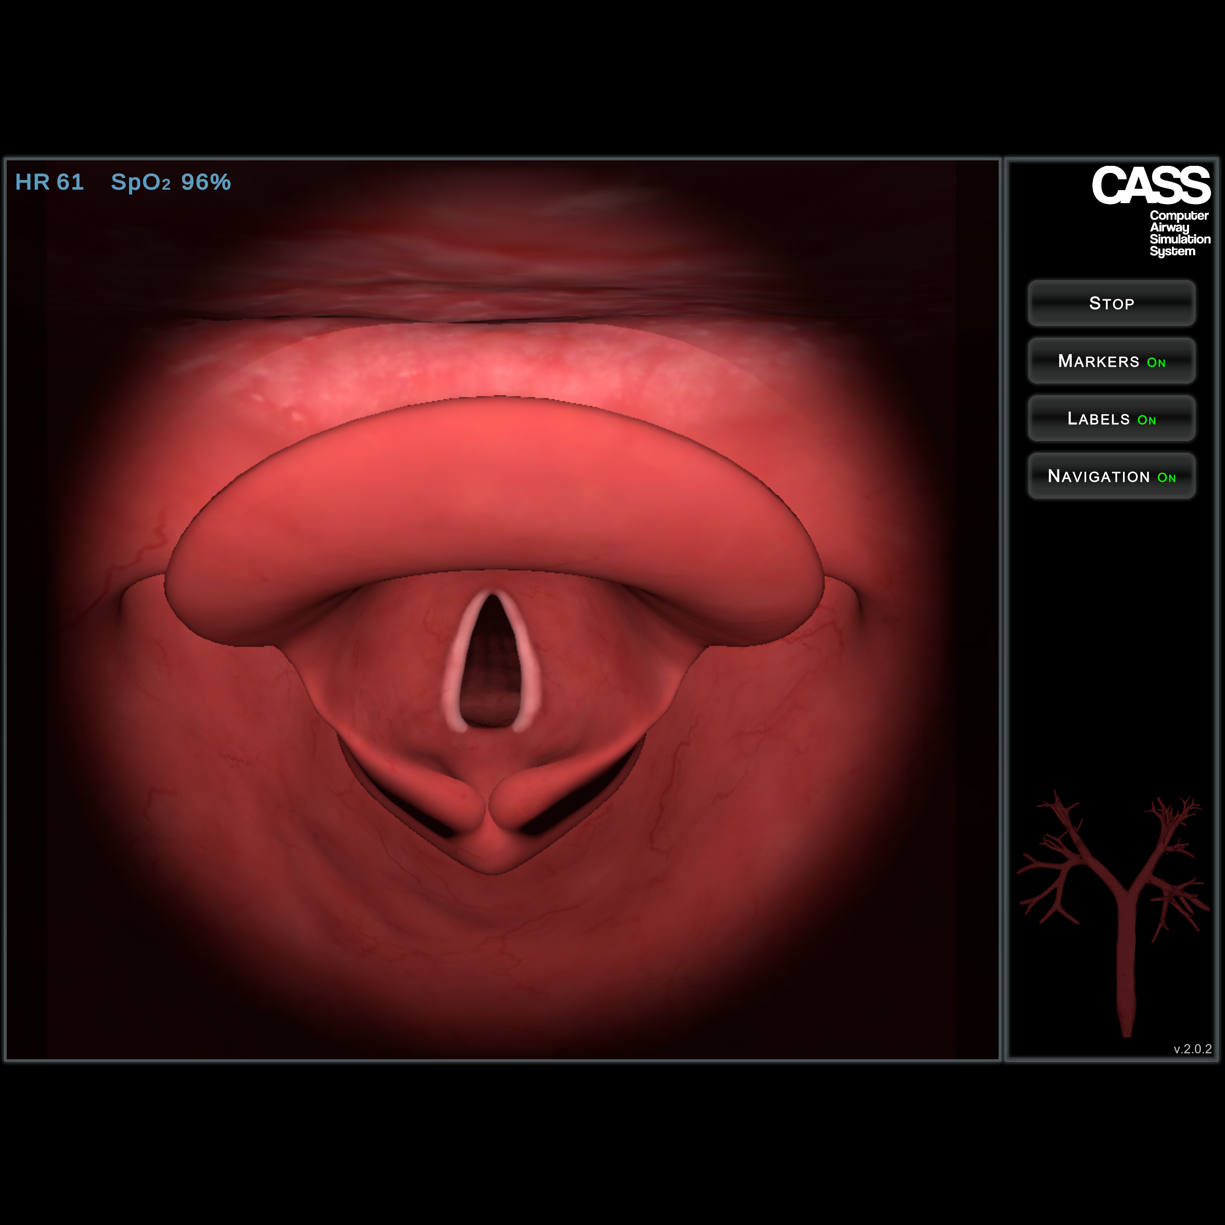Toggle Markers off
Viewport: 1225px width, 1225px height.
coord(1111,361)
